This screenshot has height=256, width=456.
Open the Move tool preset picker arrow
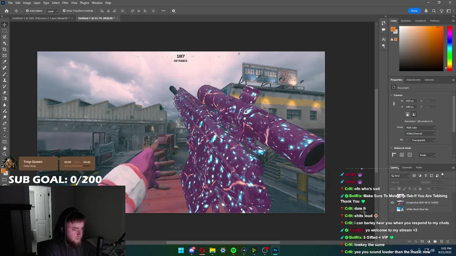(x=21, y=11)
